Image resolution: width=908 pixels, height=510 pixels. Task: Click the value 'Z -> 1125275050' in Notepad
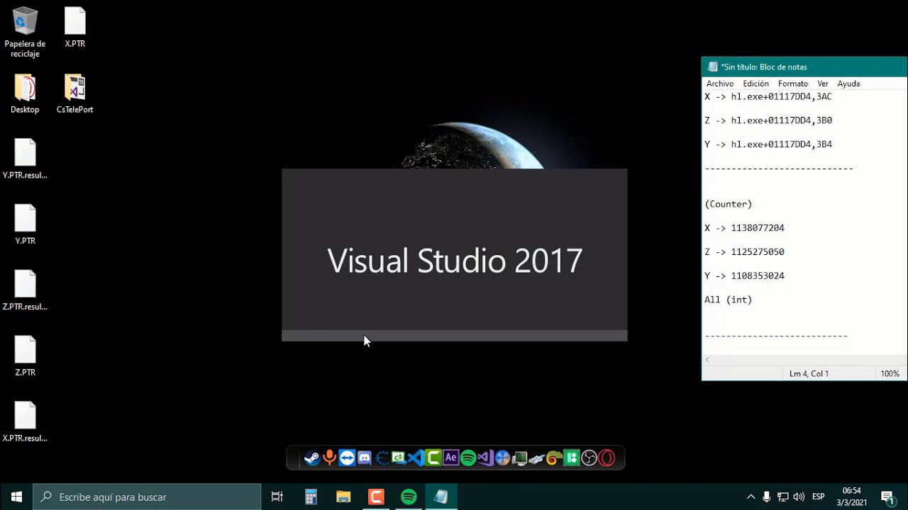744,252
